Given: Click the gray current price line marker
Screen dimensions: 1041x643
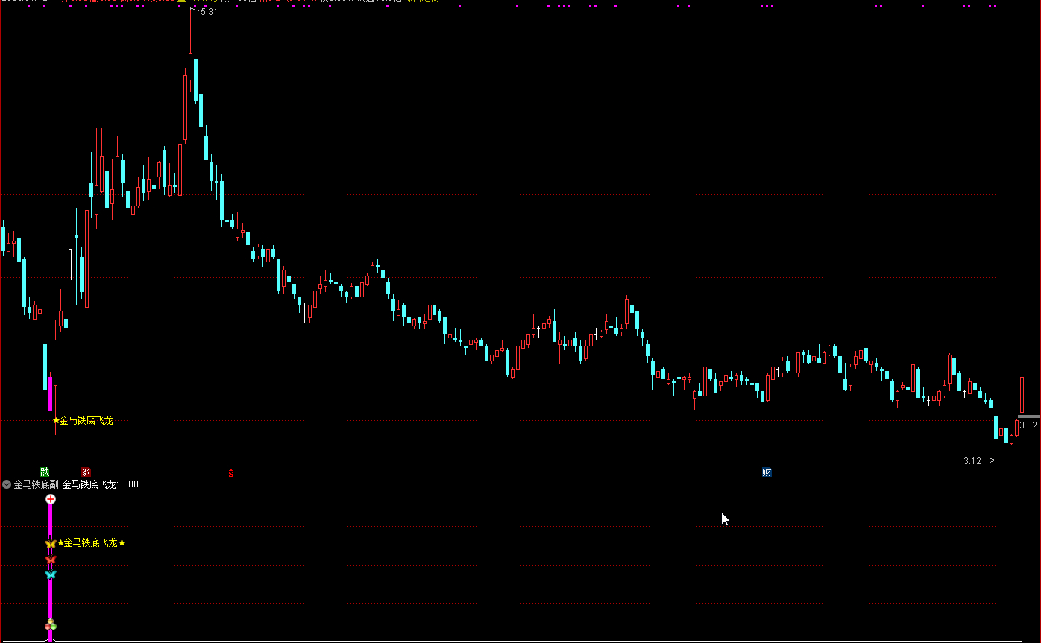Looking at the screenshot, I should click(1028, 416).
